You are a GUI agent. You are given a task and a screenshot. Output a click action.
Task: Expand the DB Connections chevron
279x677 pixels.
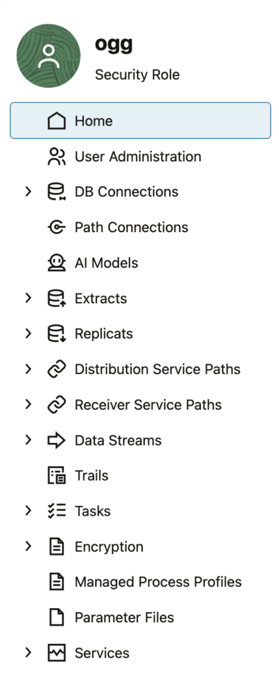28,191
